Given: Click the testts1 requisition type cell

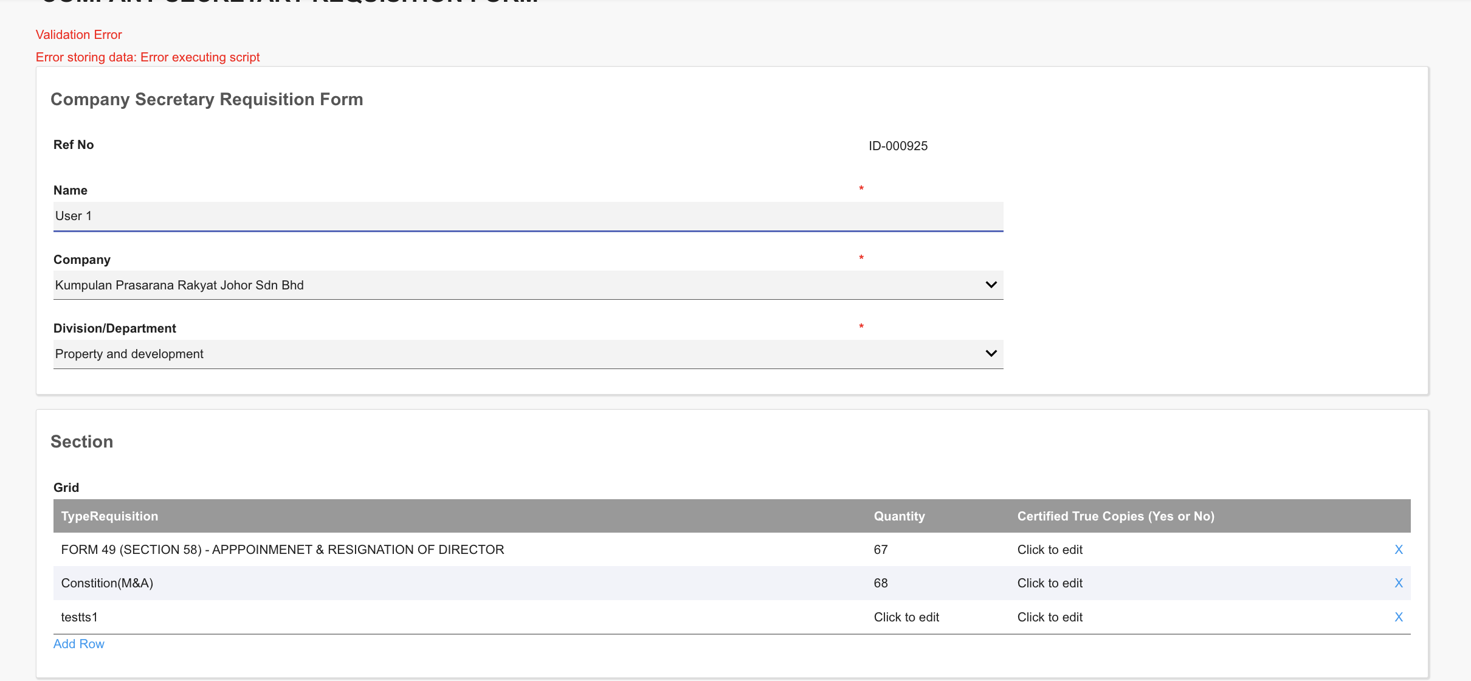Looking at the screenshot, I should click(79, 617).
